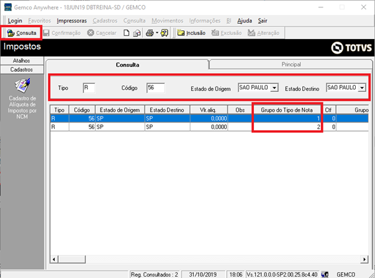Click the Reg. Consultados : 2 status text

(x=154, y=275)
